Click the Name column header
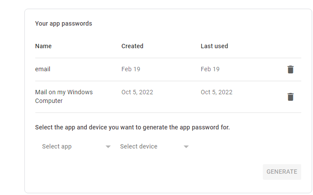 44,46
